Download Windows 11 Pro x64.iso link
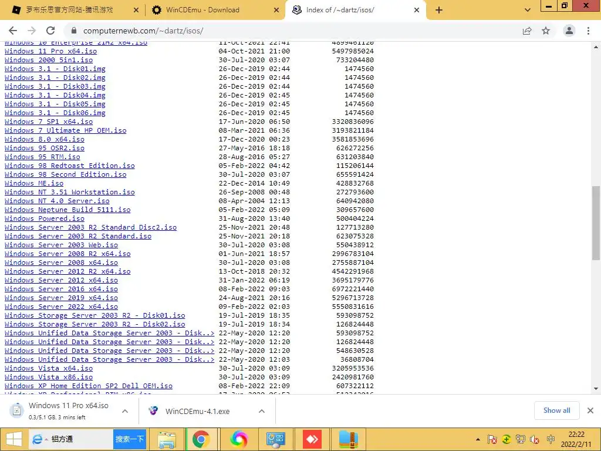 tap(50, 51)
